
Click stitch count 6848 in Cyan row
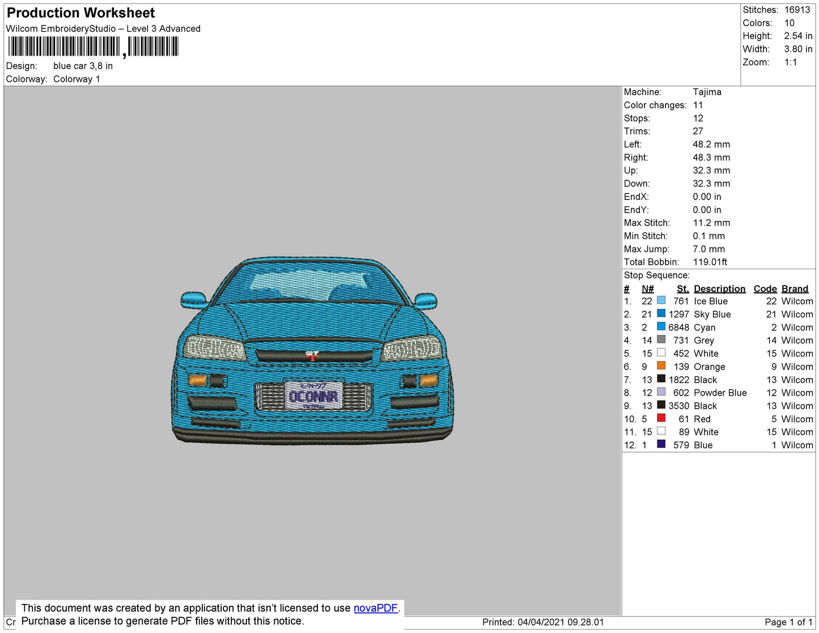(x=678, y=327)
